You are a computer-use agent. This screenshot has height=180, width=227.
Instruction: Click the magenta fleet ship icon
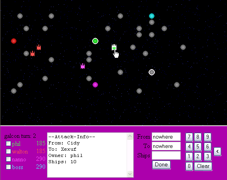pos(83,66)
